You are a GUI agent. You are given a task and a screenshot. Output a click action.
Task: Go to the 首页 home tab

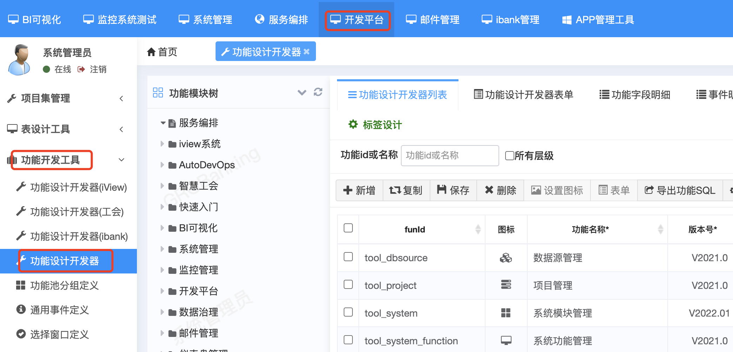tap(162, 52)
